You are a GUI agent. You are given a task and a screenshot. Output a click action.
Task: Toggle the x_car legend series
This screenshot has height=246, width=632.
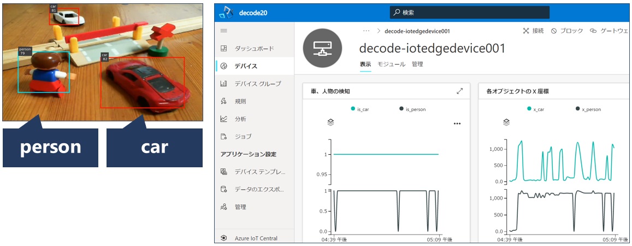click(536, 109)
